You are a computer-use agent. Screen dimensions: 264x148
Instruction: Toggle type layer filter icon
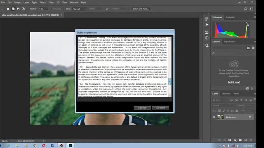[x=241, y=100]
